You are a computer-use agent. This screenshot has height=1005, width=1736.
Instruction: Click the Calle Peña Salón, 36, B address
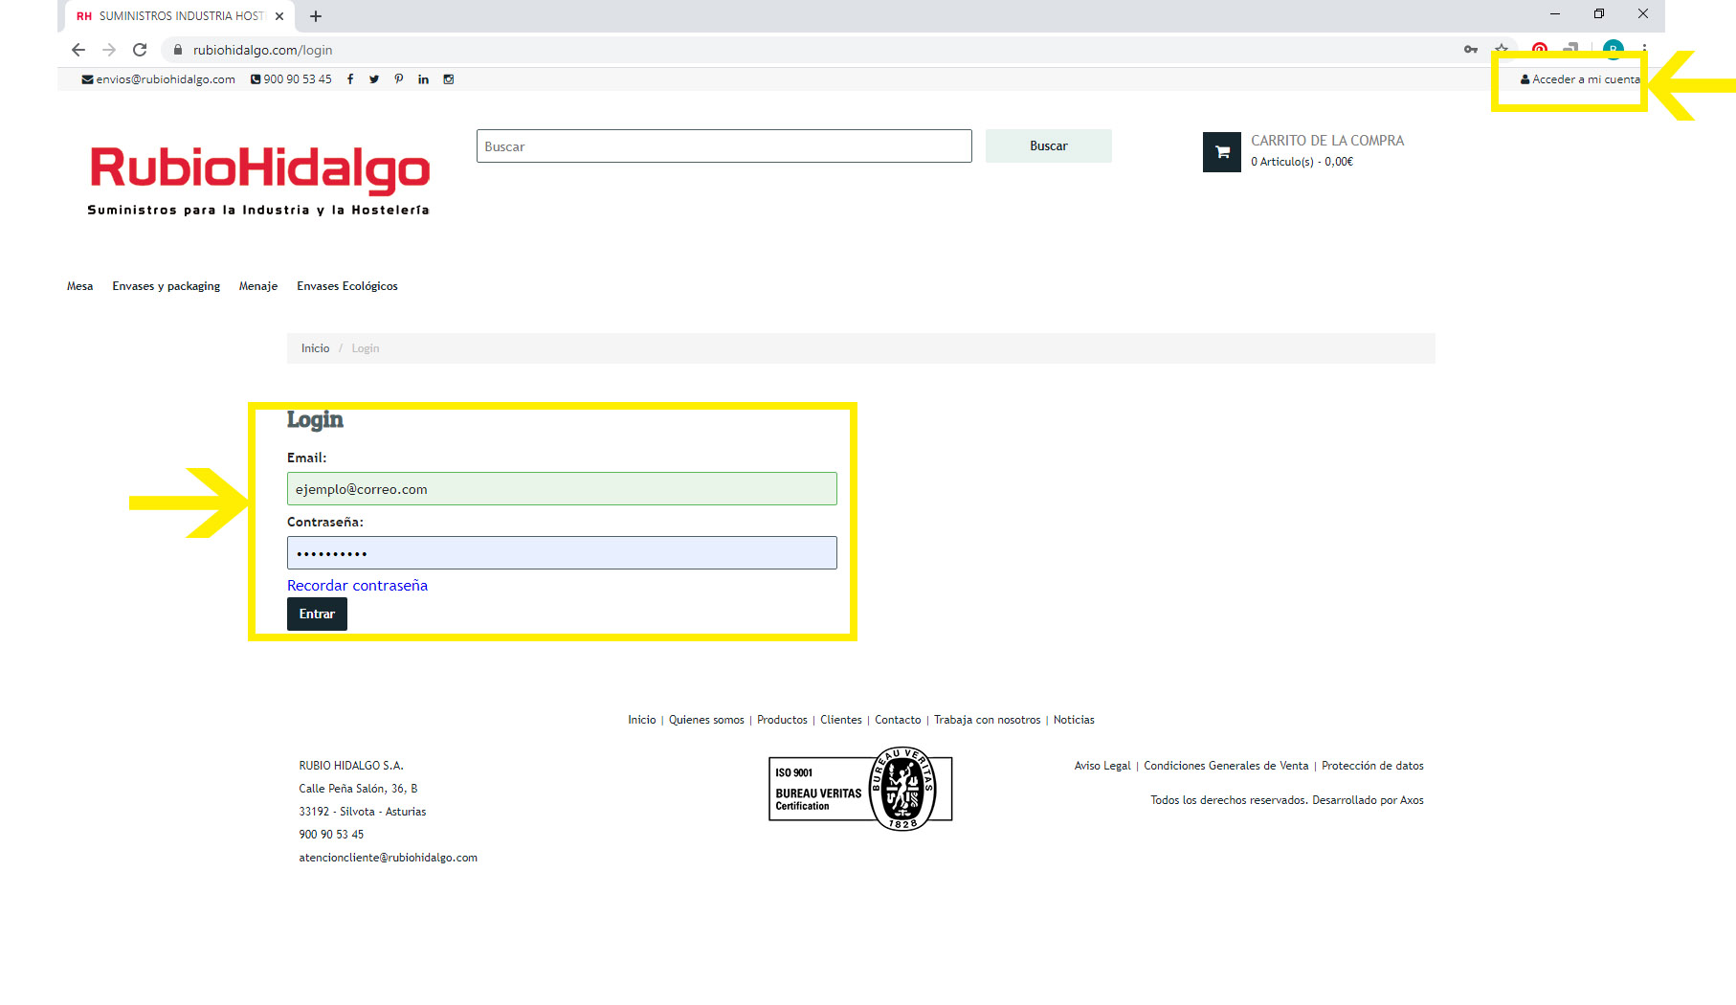pos(358,789)
